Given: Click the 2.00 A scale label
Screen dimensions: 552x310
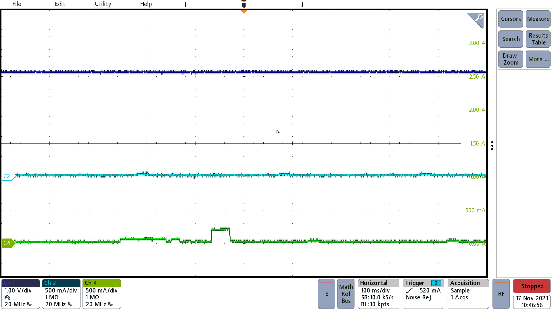Looking at the screenshot, I should 477,110.
